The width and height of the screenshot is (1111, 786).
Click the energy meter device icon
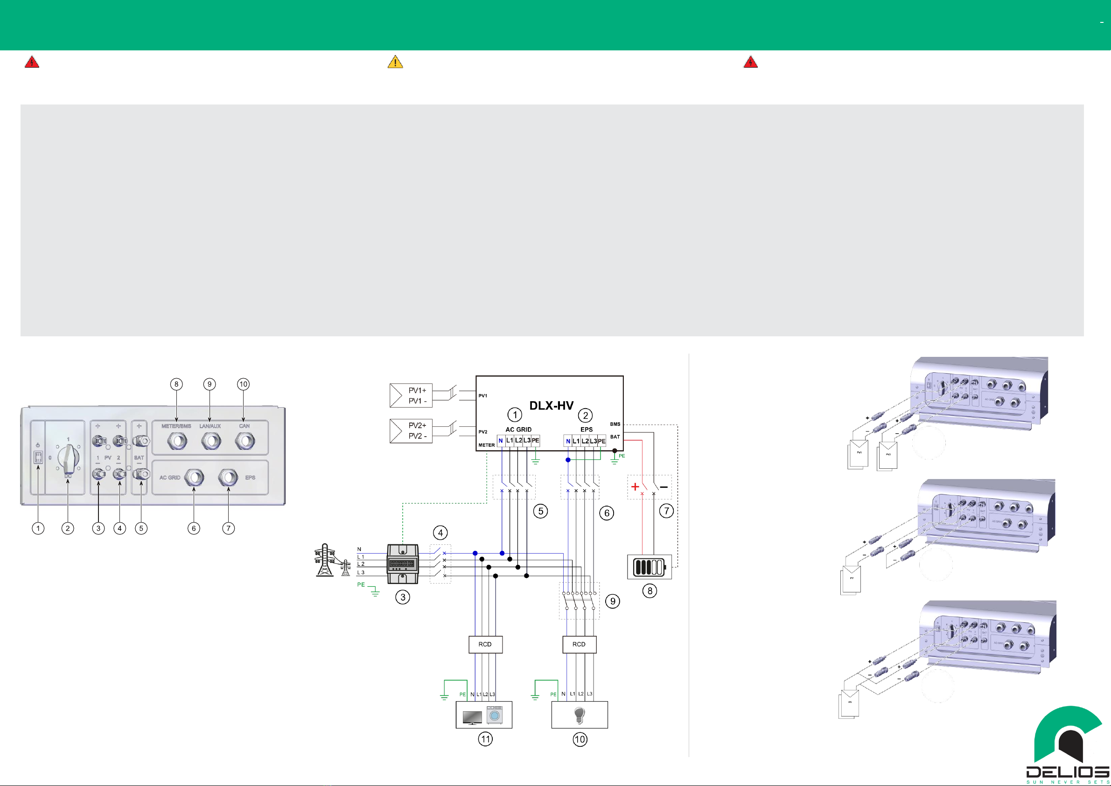[402, 564]
